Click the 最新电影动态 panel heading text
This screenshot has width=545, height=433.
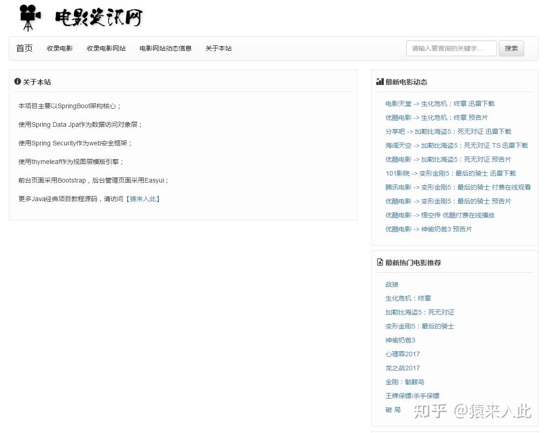pyautogui.click(x=406, y=82)
